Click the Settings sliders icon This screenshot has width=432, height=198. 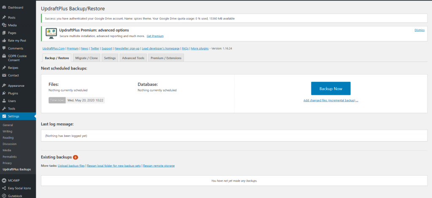tap(4, 116)
